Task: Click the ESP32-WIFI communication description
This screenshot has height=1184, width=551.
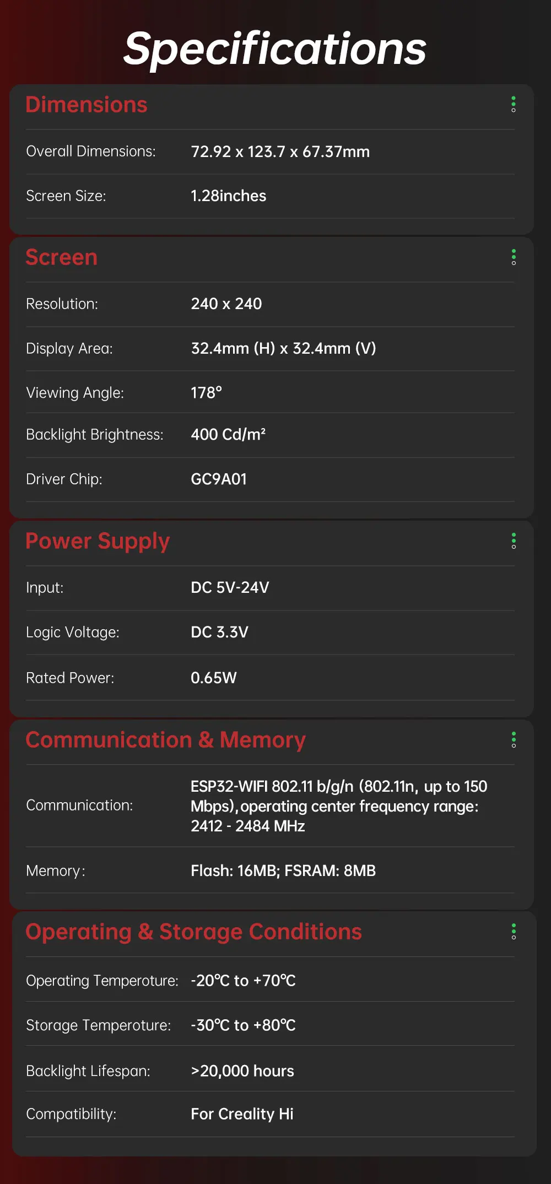Action: (x=338, y=806)
